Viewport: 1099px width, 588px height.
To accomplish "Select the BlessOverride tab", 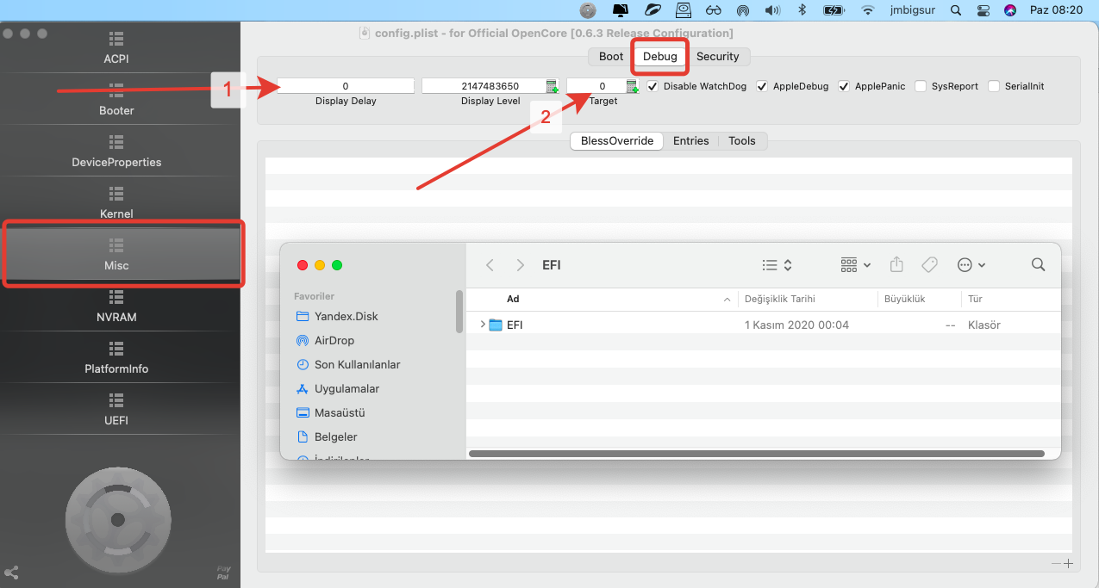I will [x=616, y=140].
